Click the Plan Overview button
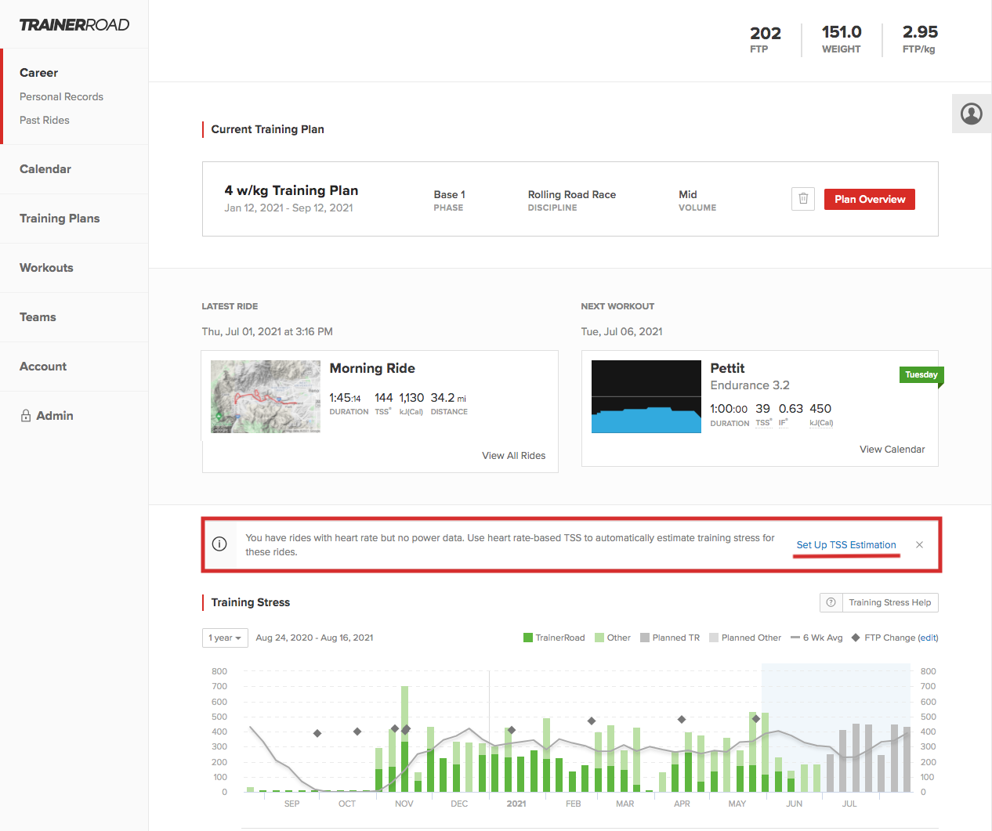The image size is (992, 831). (870, 199)
